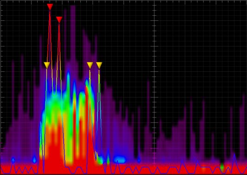Click the tallest blue trace spike near the right edge

coord(234,155)
